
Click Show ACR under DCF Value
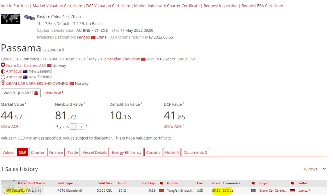(x=173, y=127)
